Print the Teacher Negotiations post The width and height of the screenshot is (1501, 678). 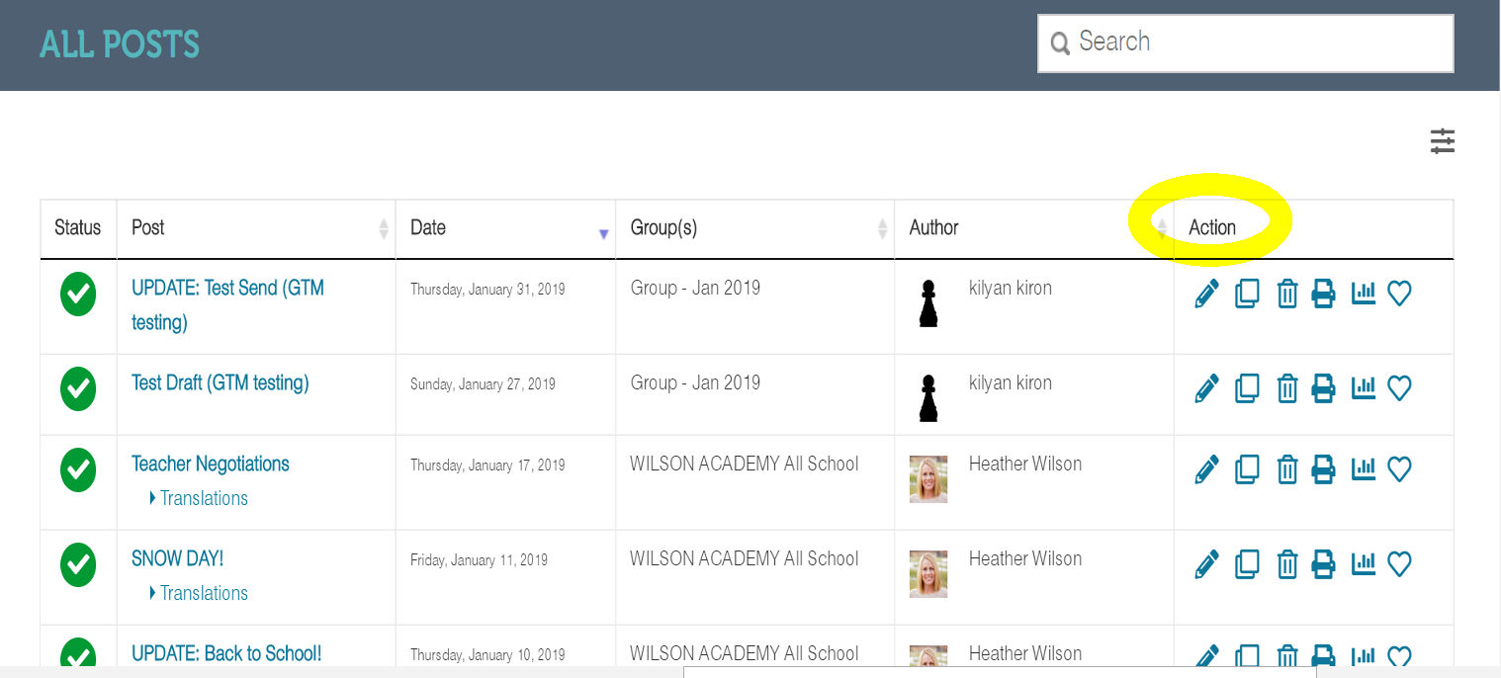[x=1323, y=469]
